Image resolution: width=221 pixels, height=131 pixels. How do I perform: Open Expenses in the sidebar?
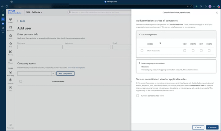(x=11, y=80)
